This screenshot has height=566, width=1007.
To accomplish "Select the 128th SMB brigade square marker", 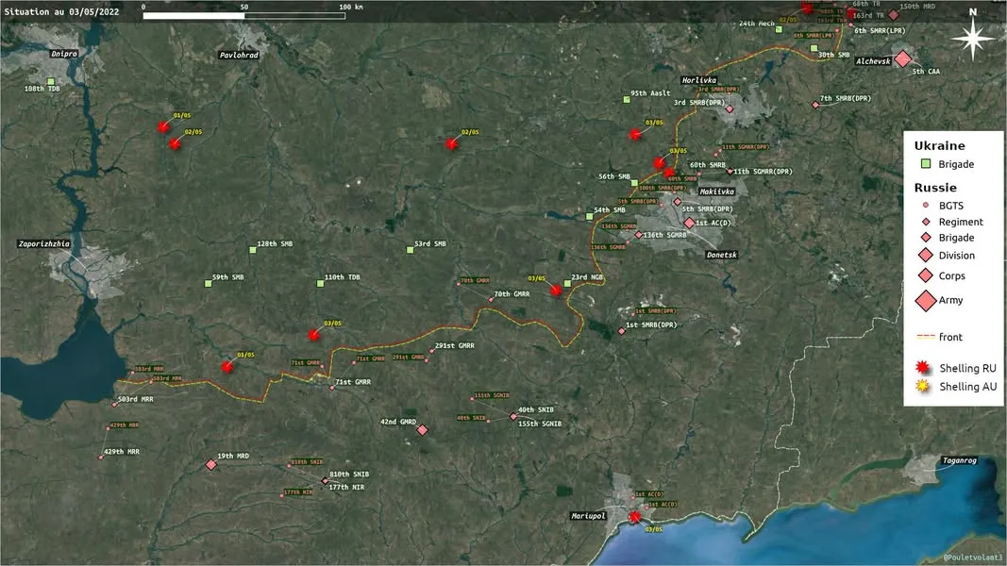I will point(253,250).
